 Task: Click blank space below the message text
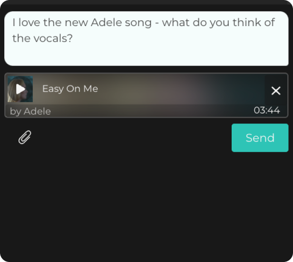coord(146,55)
